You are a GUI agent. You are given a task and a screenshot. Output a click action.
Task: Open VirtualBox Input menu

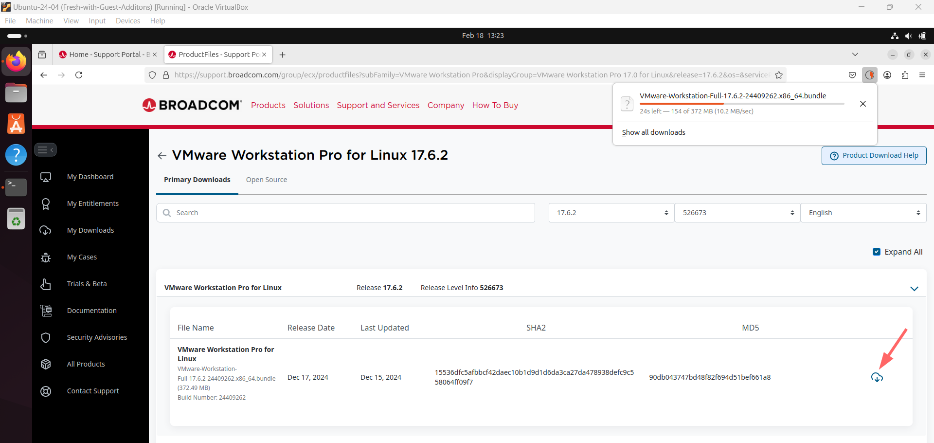97,21
